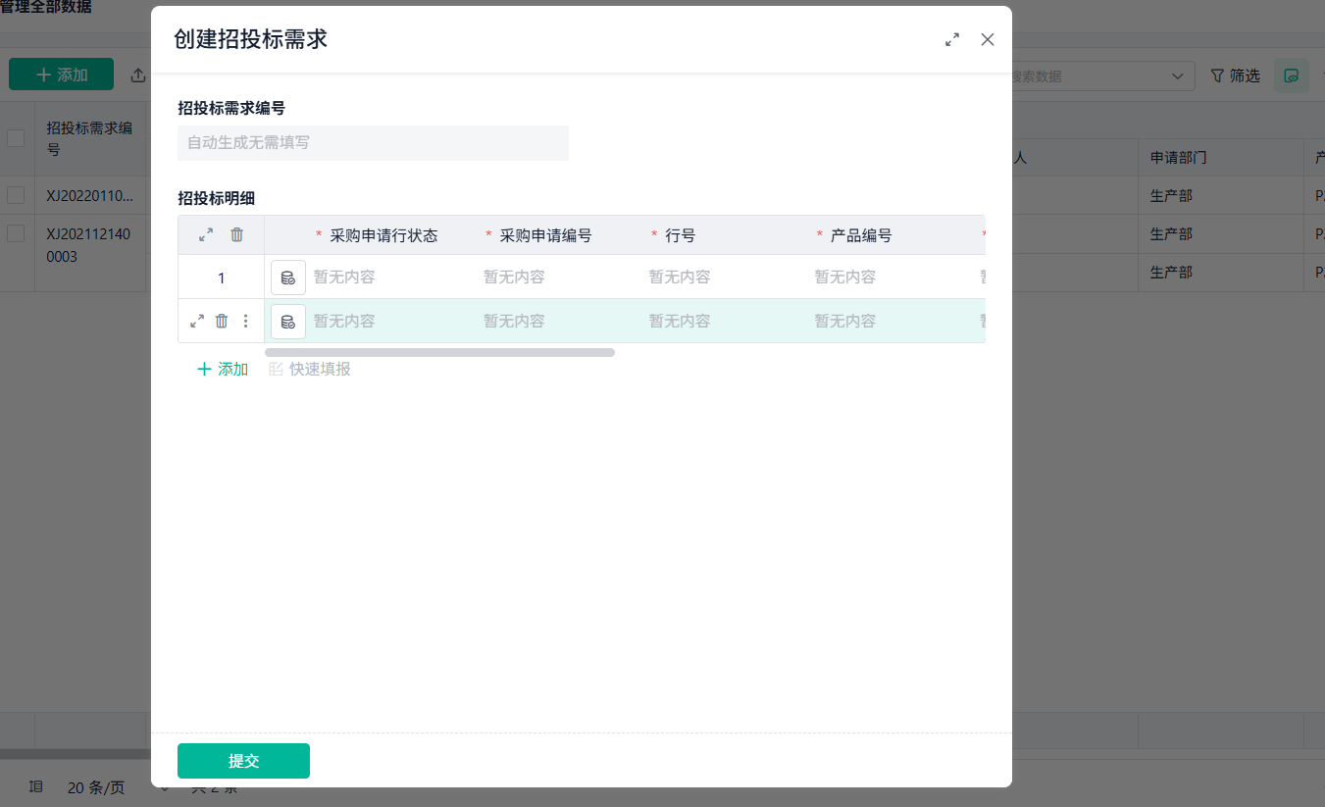The width and height of the screenshot is (1325, 807).
Task: Click the field visibility icon beside 筛选
Action: coord(1291,76)
